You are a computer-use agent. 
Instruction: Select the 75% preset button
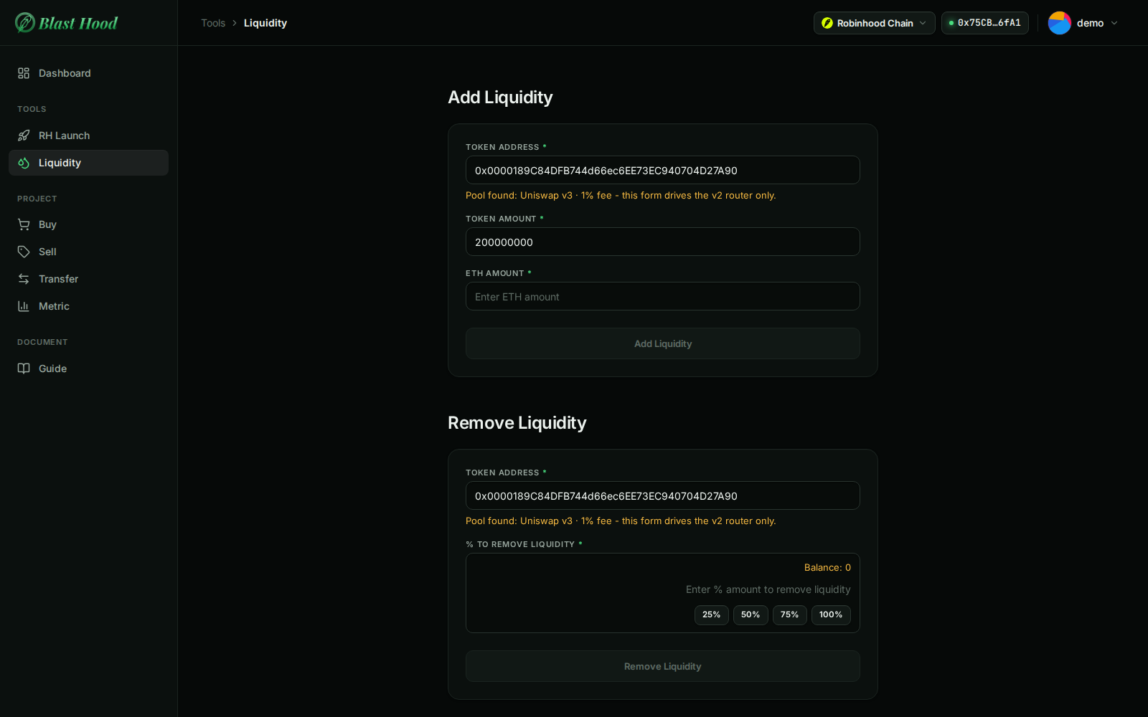(789, 614)
